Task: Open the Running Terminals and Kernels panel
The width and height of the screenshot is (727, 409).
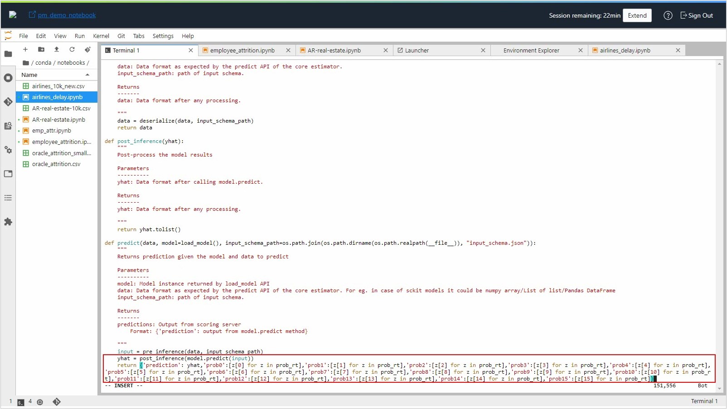Action: click(x=8, y=78)
